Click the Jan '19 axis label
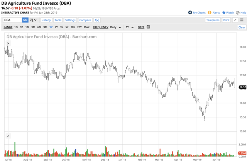This screenshot has width=247, height=161. point(122,159)
